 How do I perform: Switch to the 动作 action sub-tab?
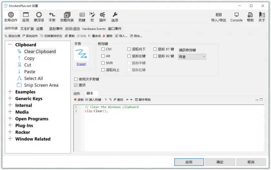click(77, 94)
